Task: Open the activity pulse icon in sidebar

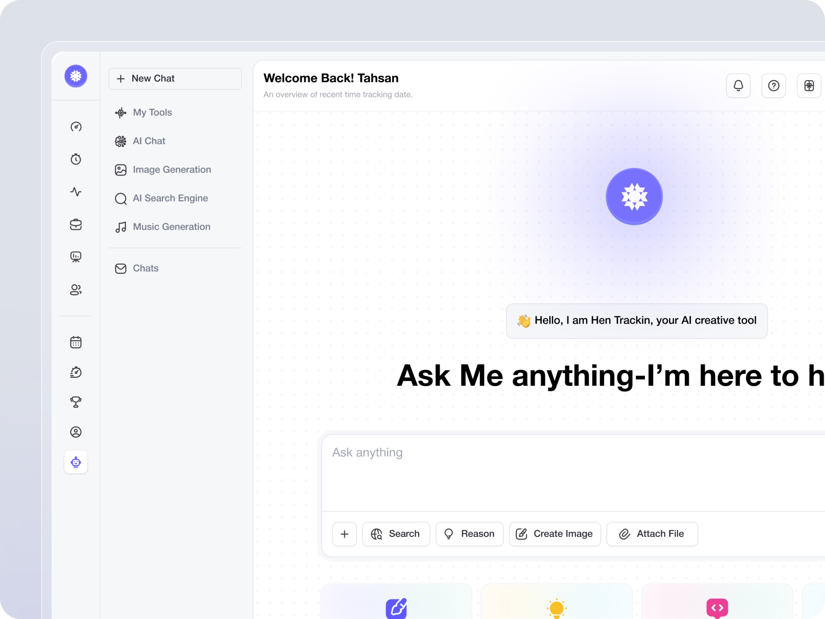Action: coord(76,192)
